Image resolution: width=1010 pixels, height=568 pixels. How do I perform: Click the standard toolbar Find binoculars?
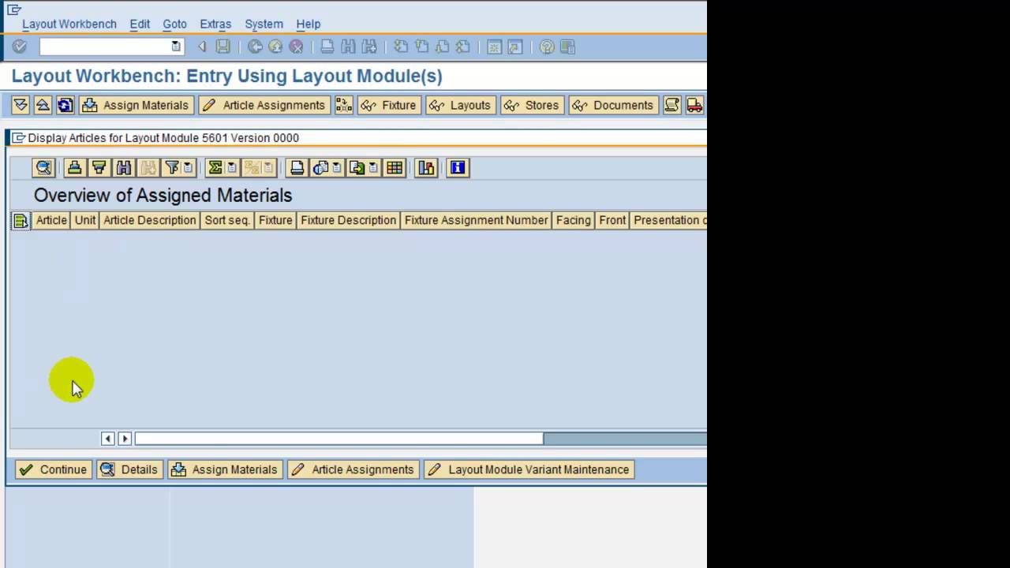tap(348, 47)
